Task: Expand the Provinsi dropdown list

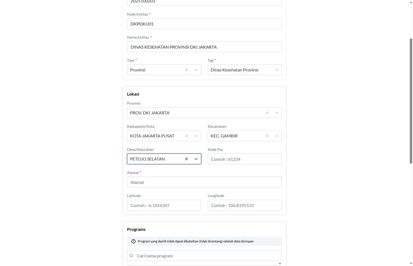Action: (277, 113)
